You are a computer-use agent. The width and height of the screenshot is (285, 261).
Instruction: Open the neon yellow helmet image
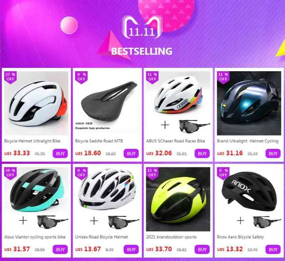tap(178, 199)
